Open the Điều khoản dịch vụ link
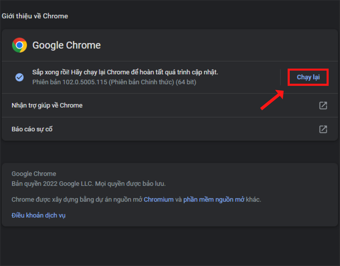Viewport: 340px width, 266px height. pos(38,215)
